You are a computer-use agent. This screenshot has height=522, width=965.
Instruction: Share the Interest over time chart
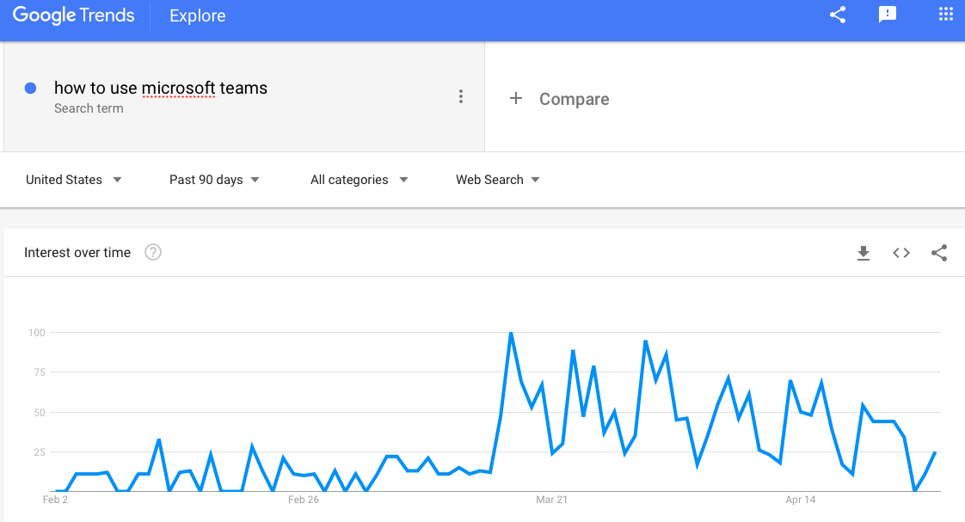(x=939, y=253)
